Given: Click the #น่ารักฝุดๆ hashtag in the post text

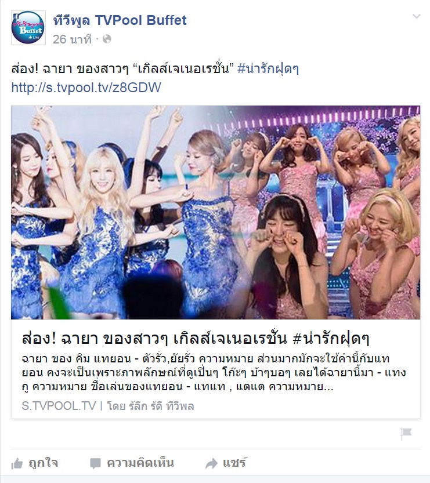Looking at the screenshot, I should (x=268, y=68).
